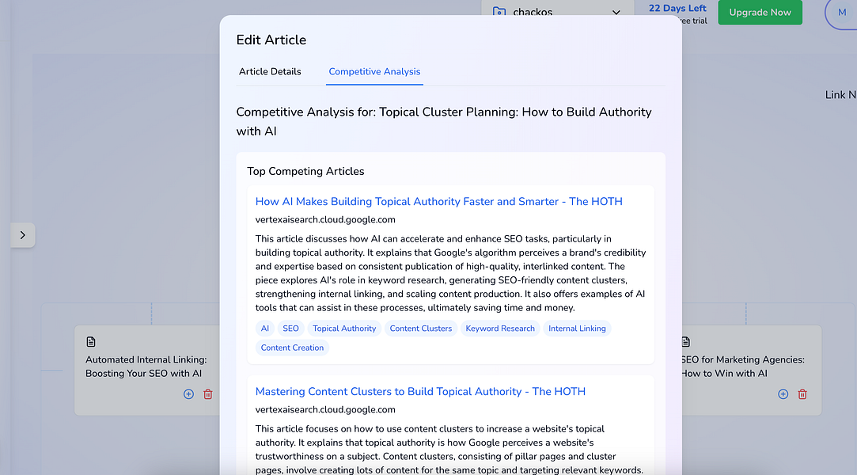Viewport: 857px width, 475px height.
Task: Click the SEO tag
Action: pos(290,329)
